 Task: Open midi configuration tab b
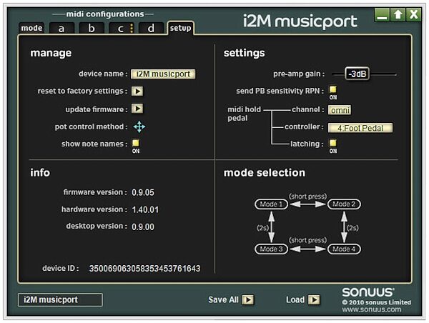(92, 28)
